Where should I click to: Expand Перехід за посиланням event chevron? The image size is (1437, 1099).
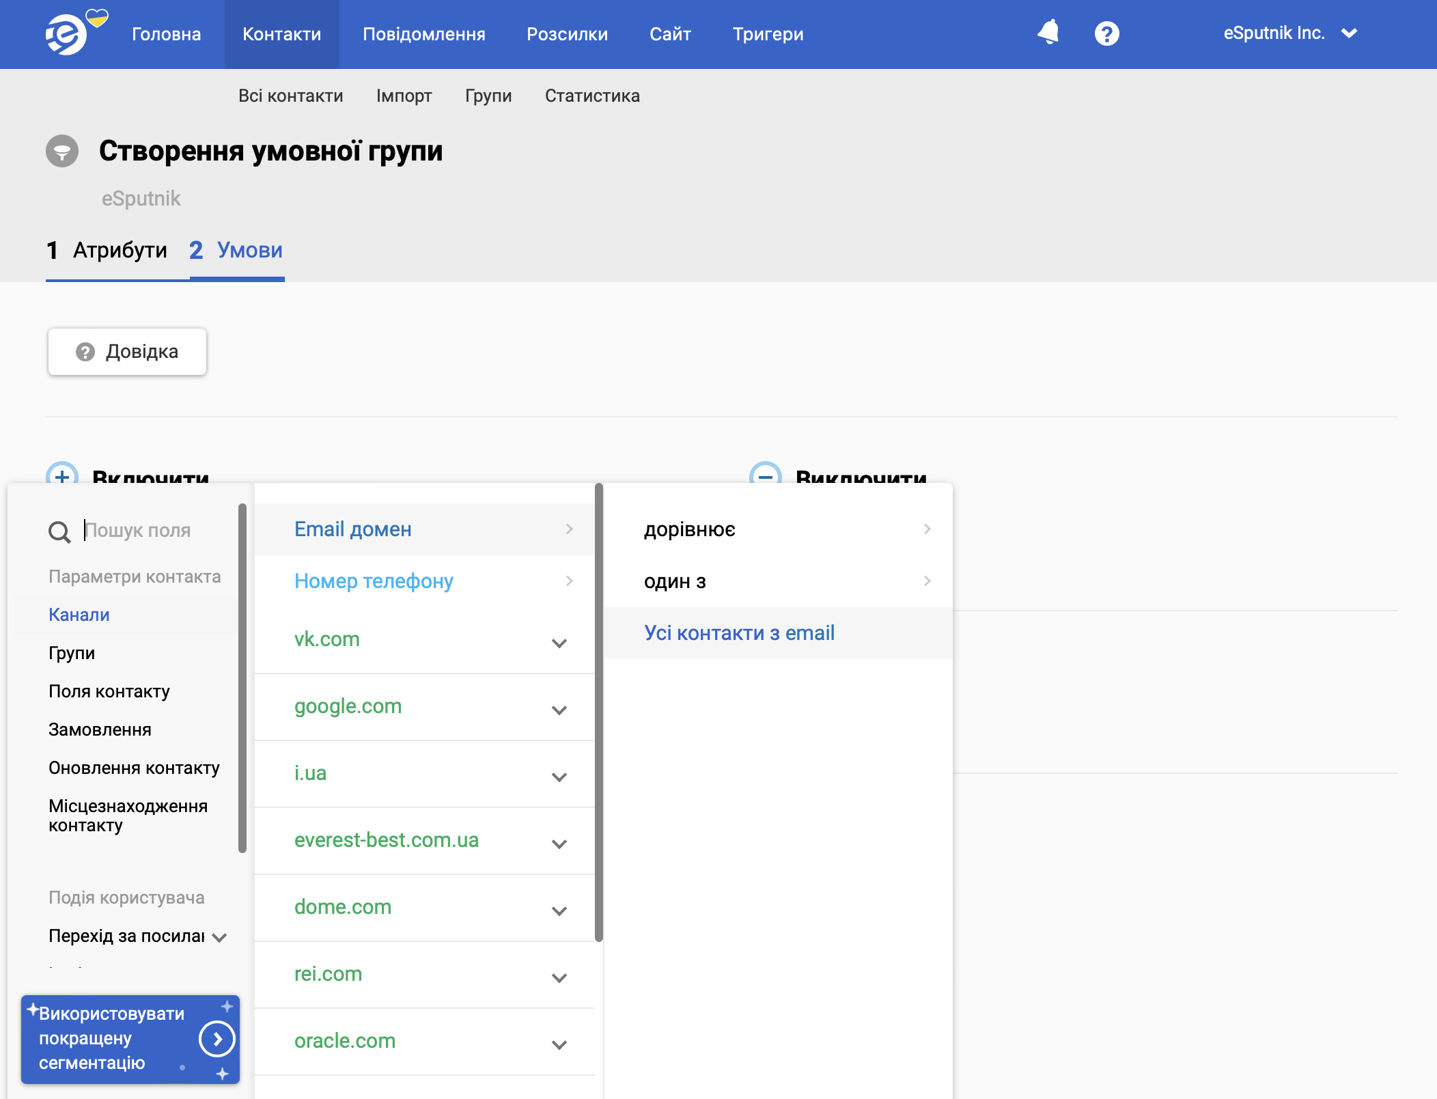(219, 937)
